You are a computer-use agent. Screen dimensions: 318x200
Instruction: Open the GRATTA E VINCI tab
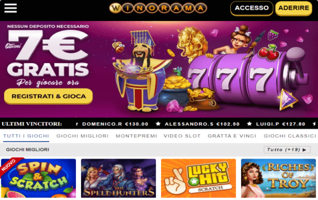232,136
